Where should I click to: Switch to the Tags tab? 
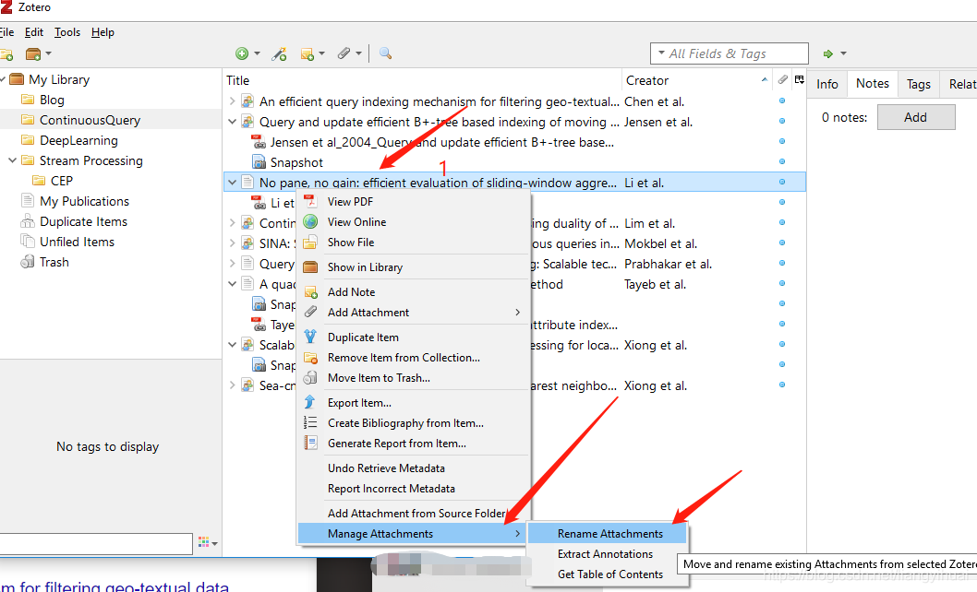tap(919, 84)
